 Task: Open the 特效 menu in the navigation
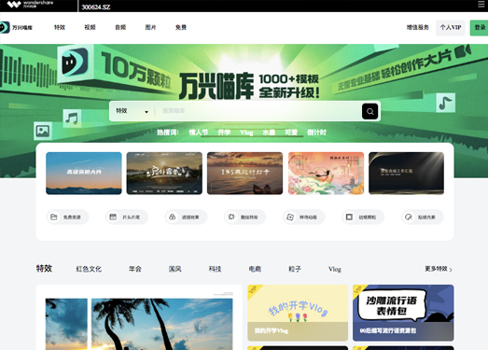[x=60, y=27]
